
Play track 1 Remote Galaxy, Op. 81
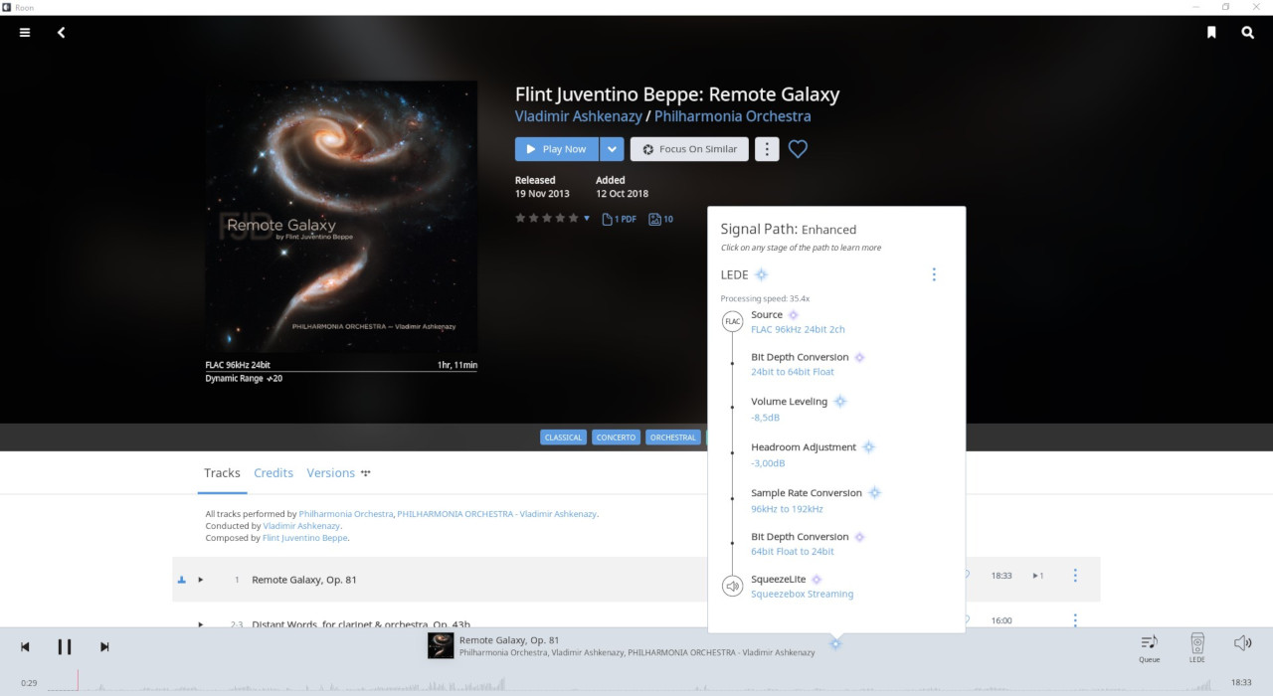coord(201,580)
